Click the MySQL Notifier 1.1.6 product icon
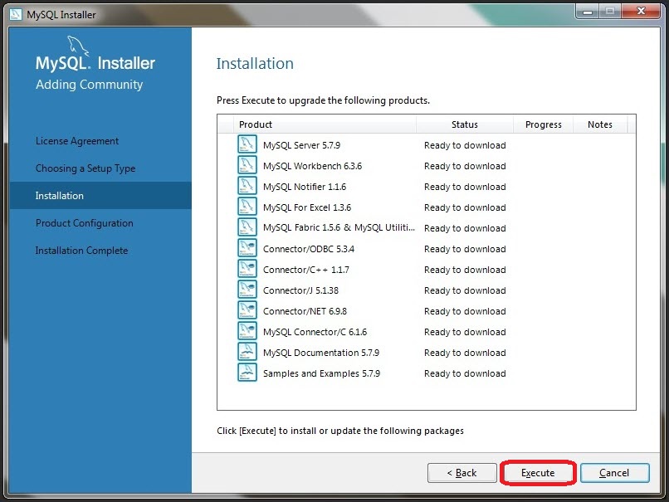Screen dimensions: 669x502 point(247,186)
